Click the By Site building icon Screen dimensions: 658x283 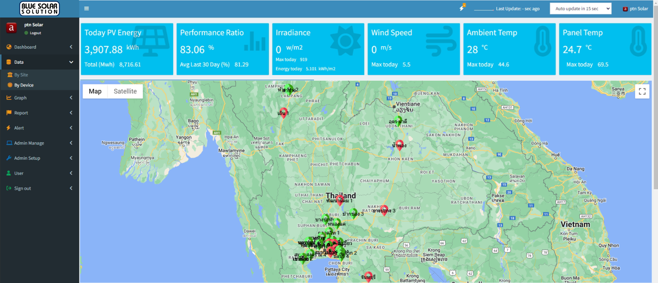click(x=10, y=75)
